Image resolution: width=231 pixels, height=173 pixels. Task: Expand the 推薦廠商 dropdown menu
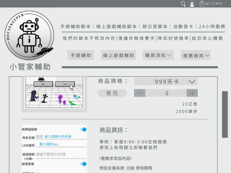[x=196, y=55]
